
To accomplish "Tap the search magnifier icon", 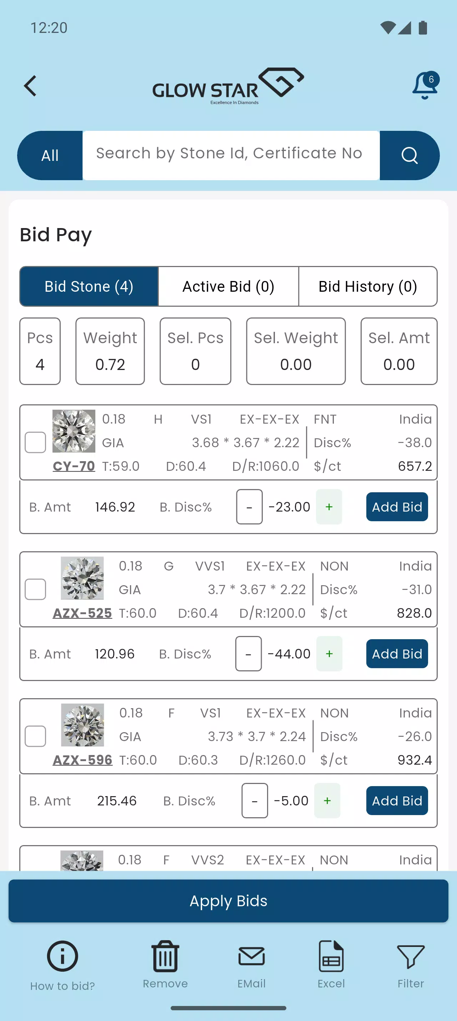I will click(x=409, y=156).
